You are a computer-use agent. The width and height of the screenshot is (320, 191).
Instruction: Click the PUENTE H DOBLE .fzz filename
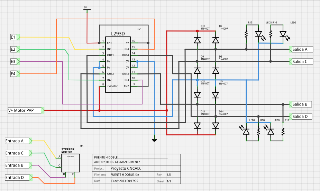tap(125, 174)
